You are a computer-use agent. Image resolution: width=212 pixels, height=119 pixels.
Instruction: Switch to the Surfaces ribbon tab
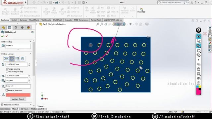pos(23,20)
